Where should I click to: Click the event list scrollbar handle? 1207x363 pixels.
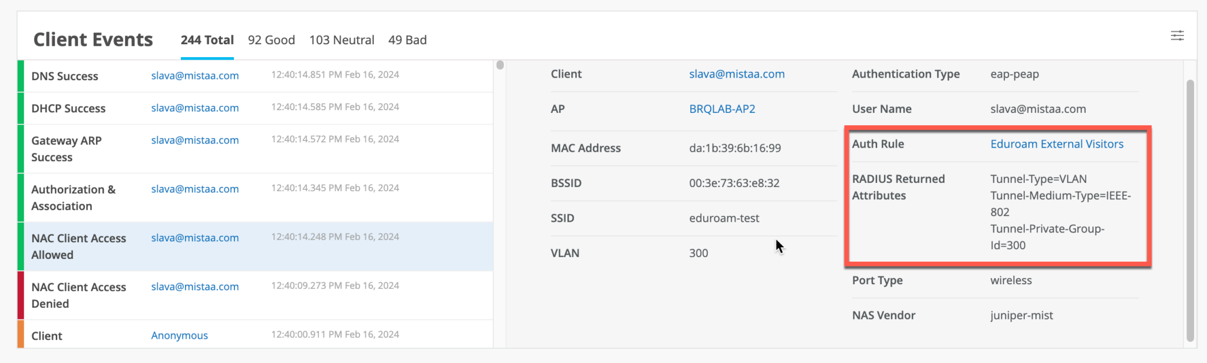[x=500, y=65]
